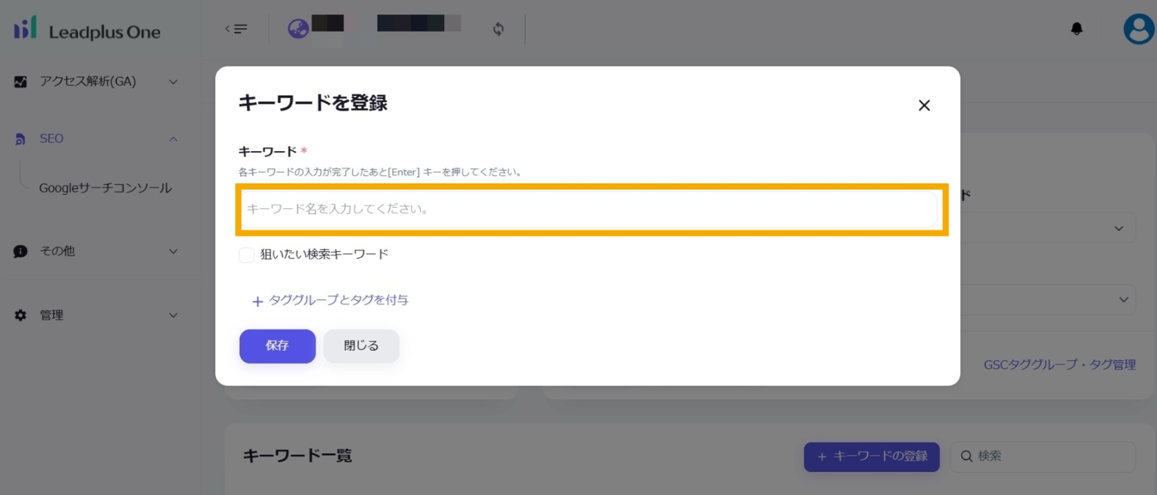Select the その他 sidebar menu
This screenshot has height=495, width=1157.
pos(57,251)
